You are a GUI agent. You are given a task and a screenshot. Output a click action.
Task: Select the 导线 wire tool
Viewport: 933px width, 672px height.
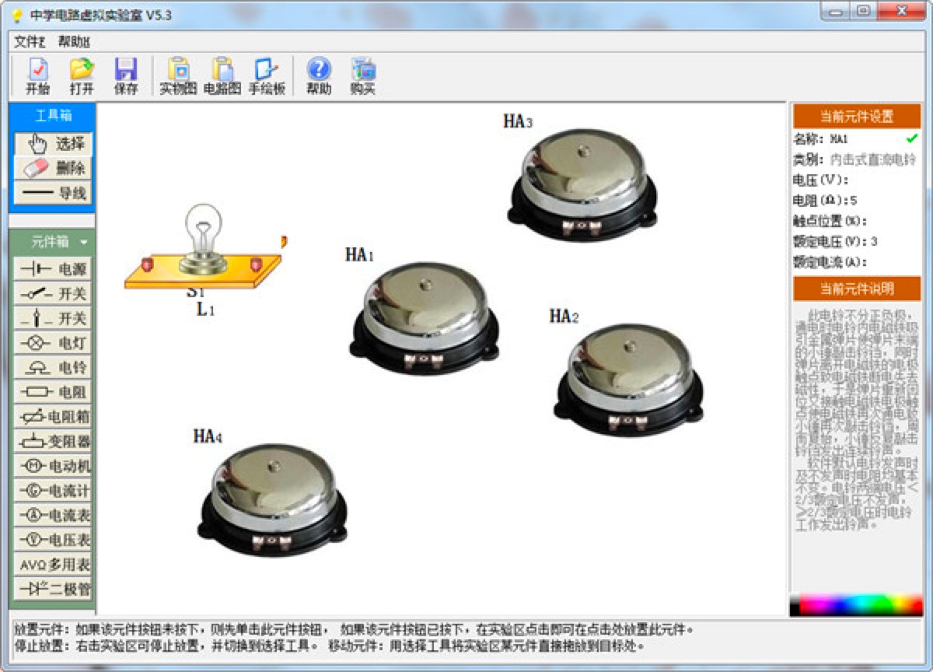point(53,193)
